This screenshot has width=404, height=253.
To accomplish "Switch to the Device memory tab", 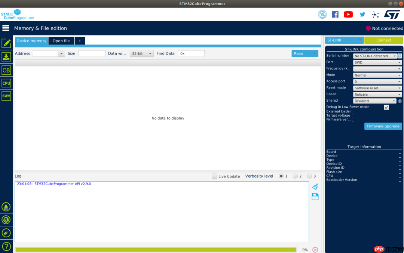I will (31, 41).
